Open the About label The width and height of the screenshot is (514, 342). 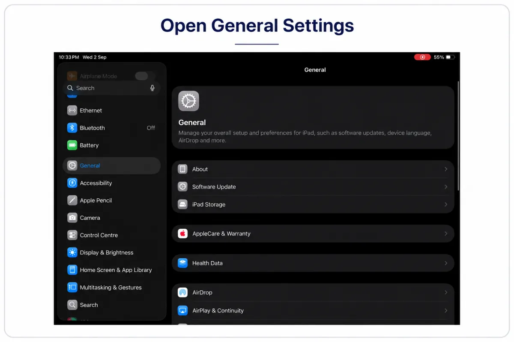point(200,169)
